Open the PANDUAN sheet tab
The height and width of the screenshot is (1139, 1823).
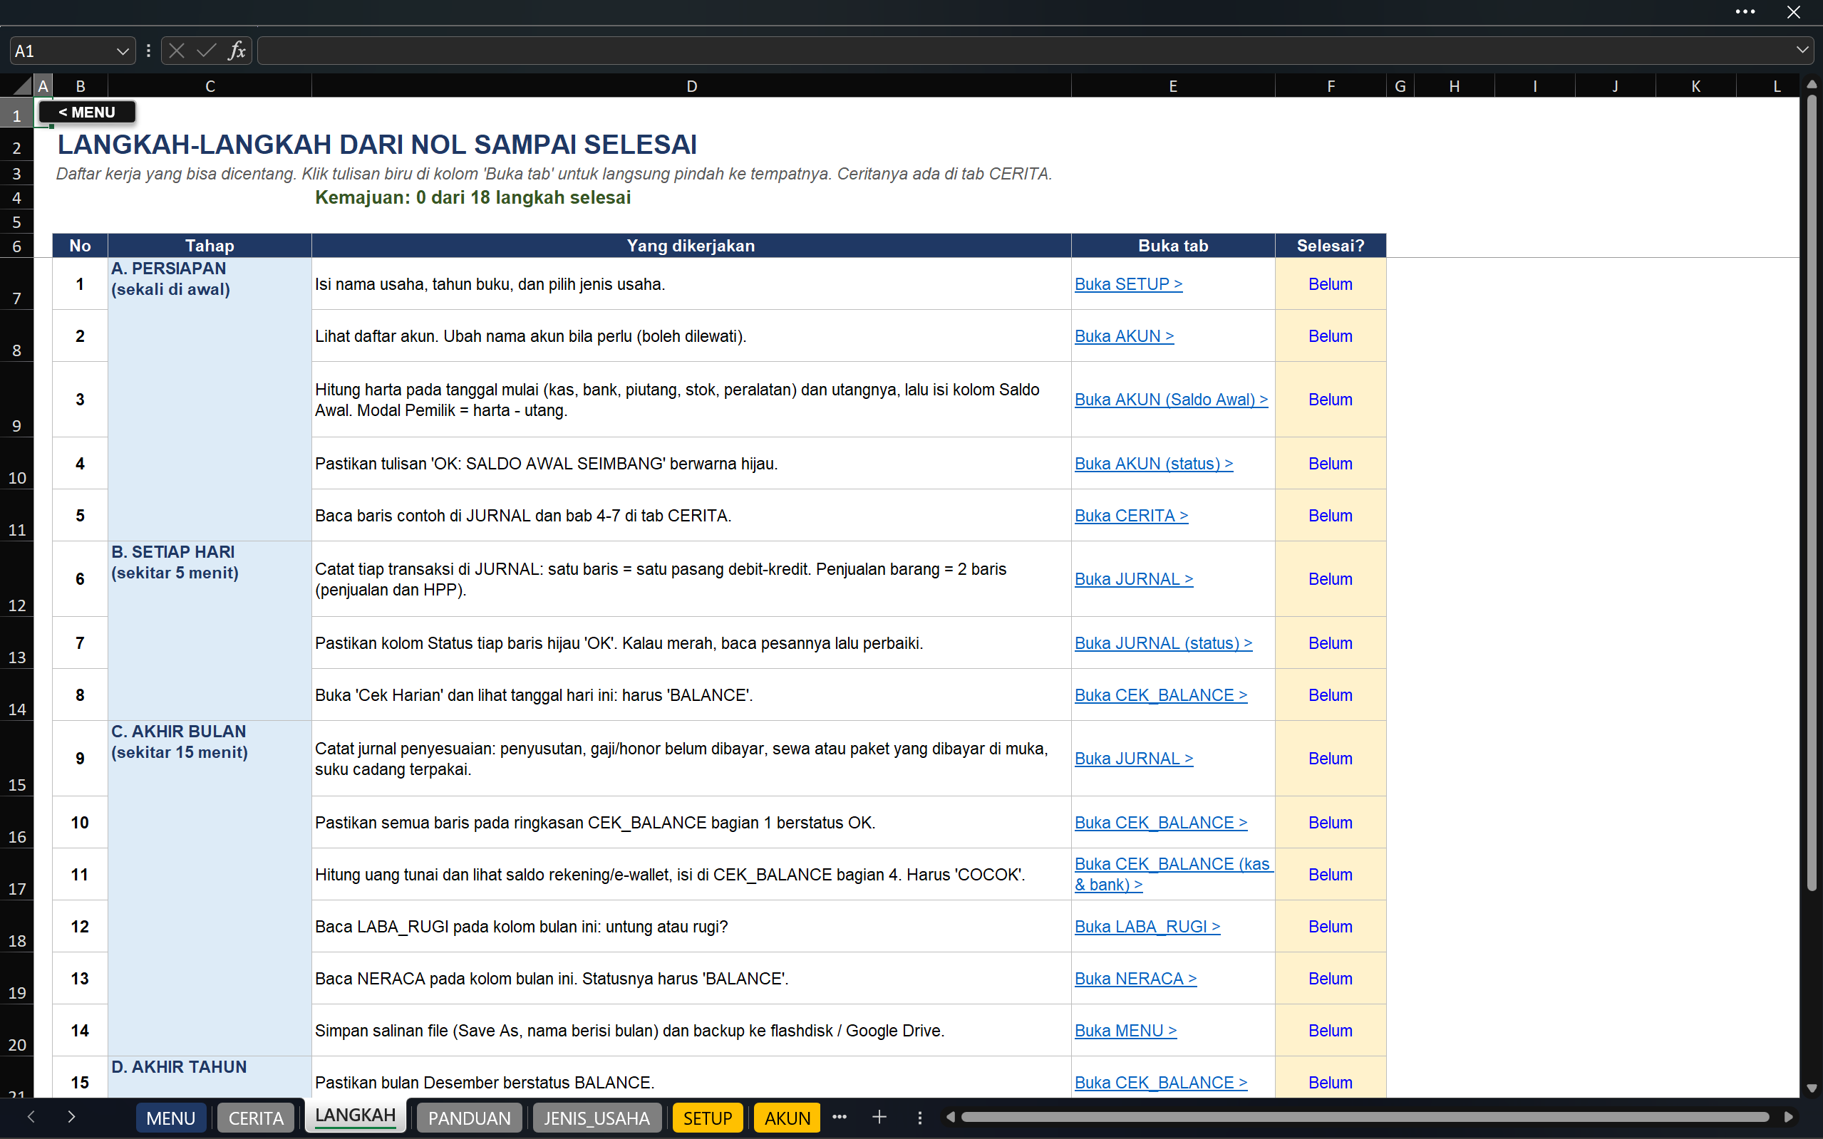point(470,1118)
